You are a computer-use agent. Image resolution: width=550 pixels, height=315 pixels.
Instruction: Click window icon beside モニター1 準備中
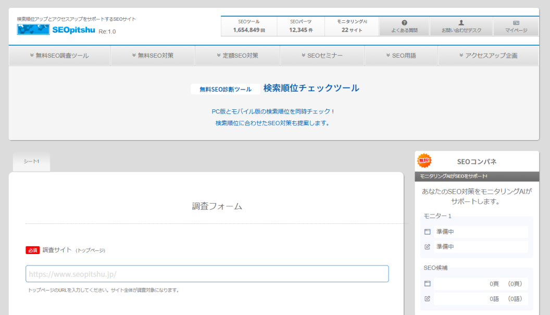pyautogui.click(x=428, y=232)
